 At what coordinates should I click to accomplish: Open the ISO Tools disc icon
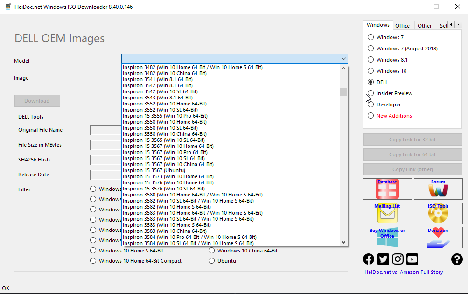(x=438, y=213)
